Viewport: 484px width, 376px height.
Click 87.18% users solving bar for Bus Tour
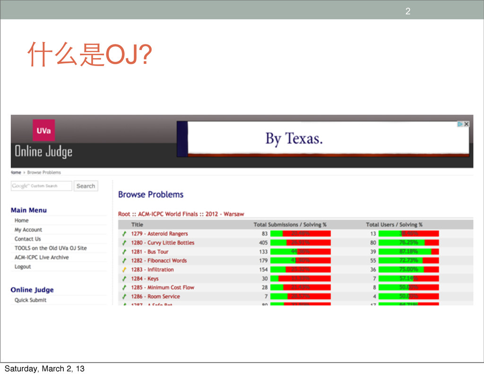point(409,252)
